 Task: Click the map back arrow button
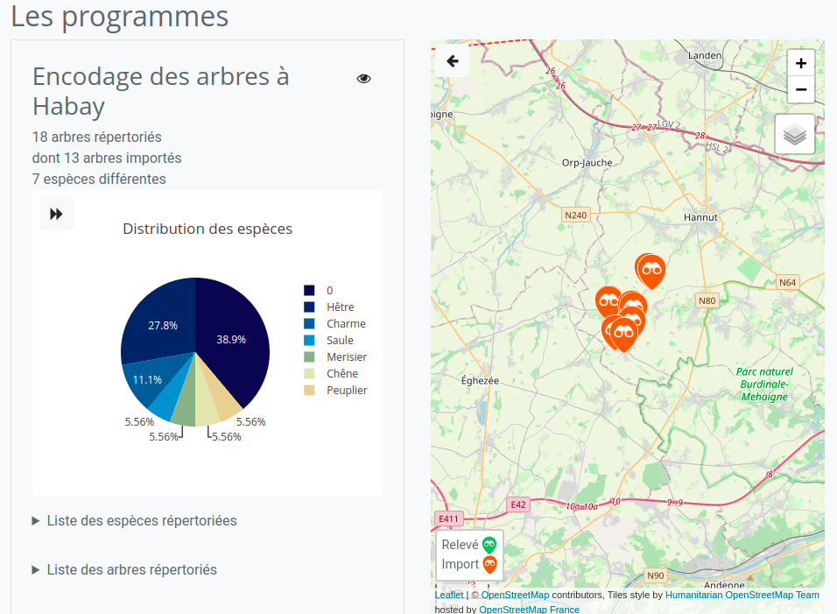[453, 61]
